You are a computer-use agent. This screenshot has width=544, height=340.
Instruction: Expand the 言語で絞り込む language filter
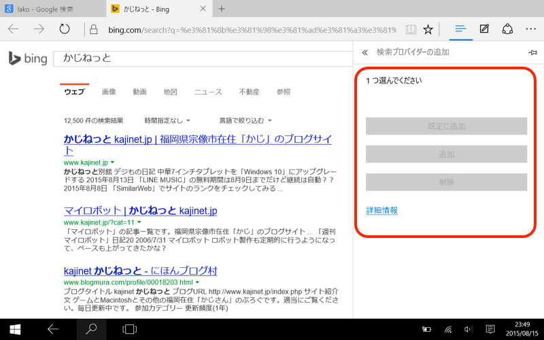click(x=245, y=120)
